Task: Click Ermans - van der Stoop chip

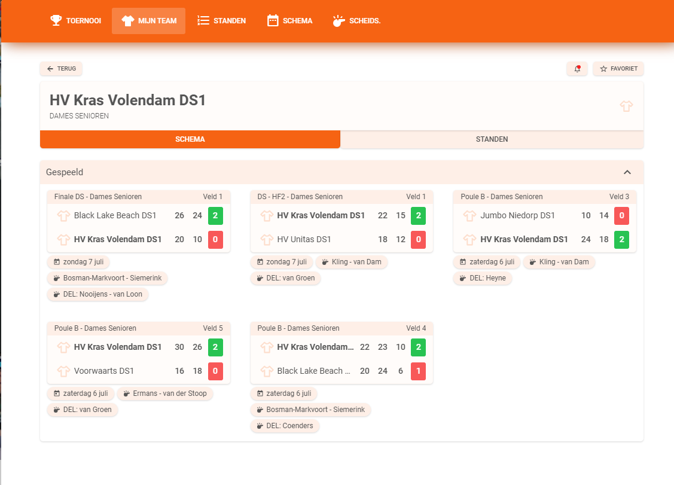Action: point(165,394)
